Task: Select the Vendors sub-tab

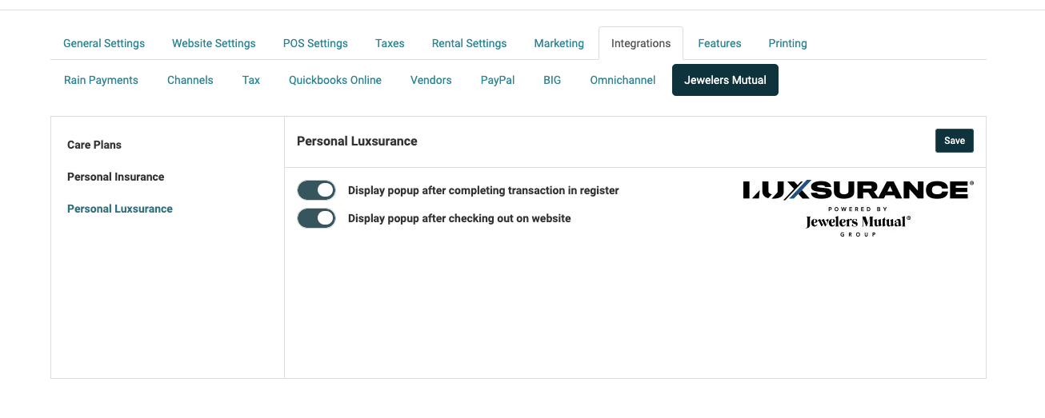Action: [431, 80]
